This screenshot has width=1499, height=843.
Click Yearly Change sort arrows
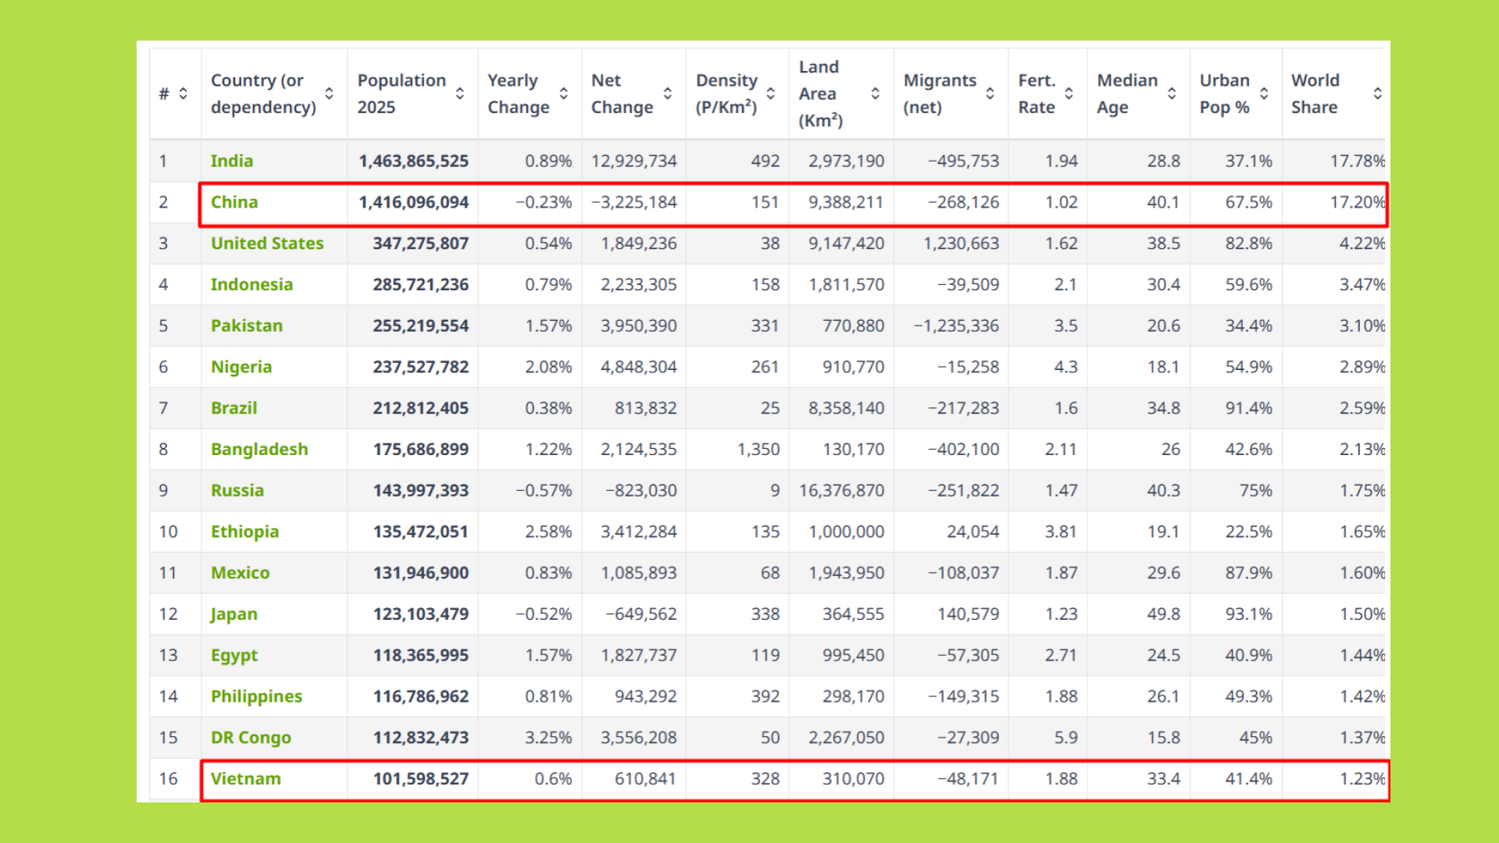pyautogui.click(x=564, y=94)
